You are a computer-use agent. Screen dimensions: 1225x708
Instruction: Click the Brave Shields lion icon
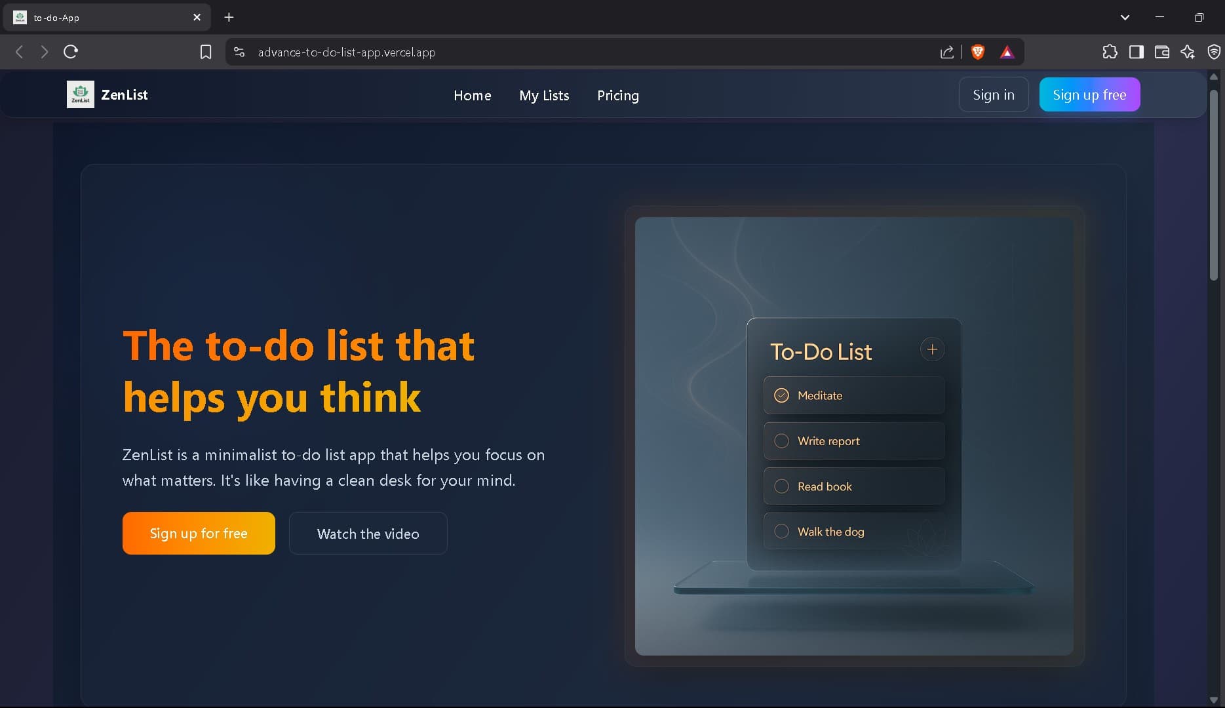(977, 52)
